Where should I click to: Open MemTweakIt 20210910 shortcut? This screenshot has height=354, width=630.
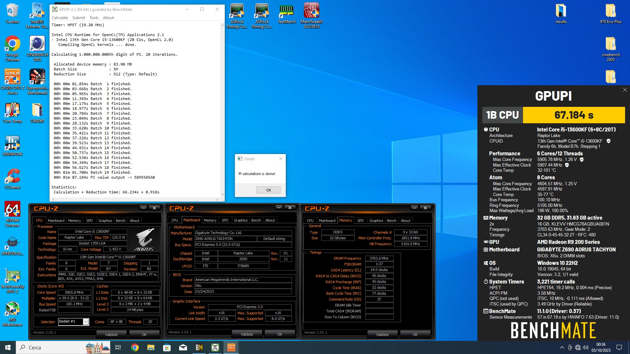[311, 15]
